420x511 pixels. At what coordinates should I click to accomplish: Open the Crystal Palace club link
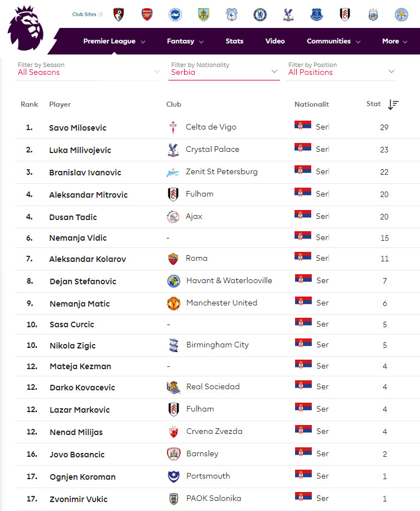[x=213, y=149]
